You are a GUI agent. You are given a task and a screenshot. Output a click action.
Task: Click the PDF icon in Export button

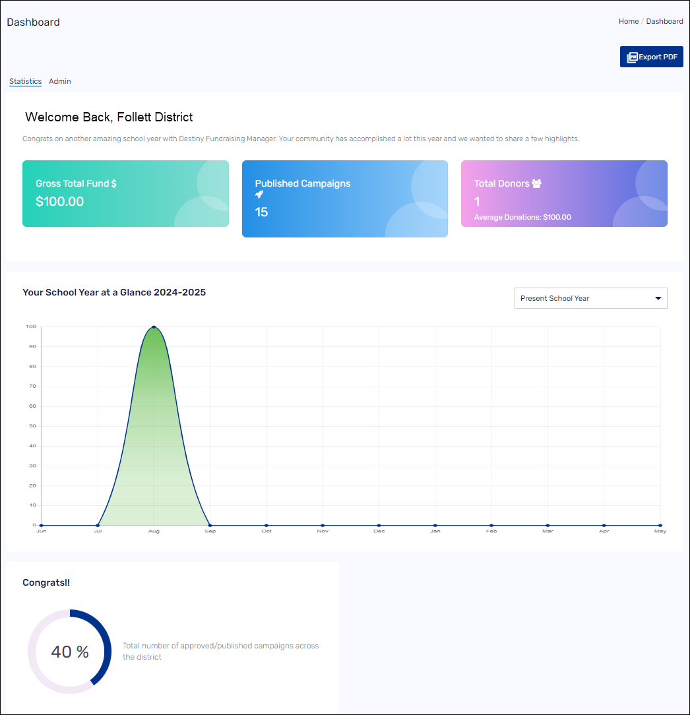(x=632, y=57)
